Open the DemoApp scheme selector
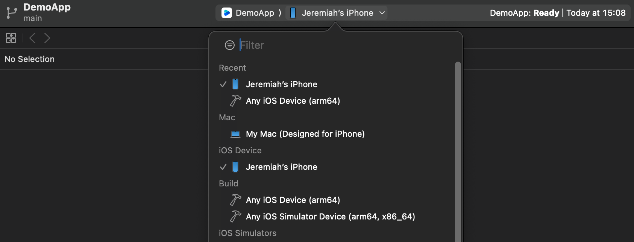 [x=255, y=13]
